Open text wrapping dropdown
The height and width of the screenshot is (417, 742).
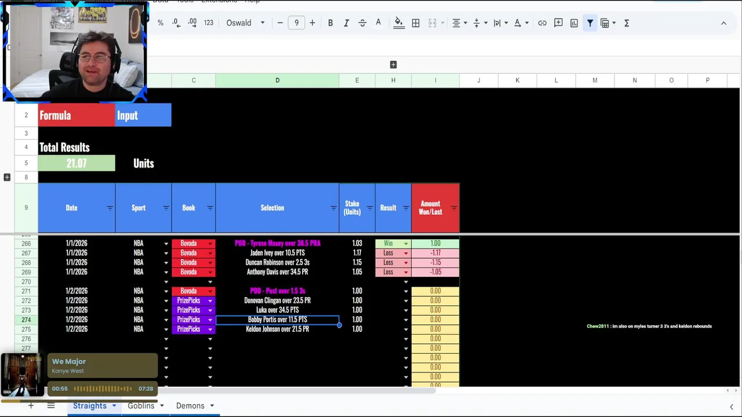[500, 23]
